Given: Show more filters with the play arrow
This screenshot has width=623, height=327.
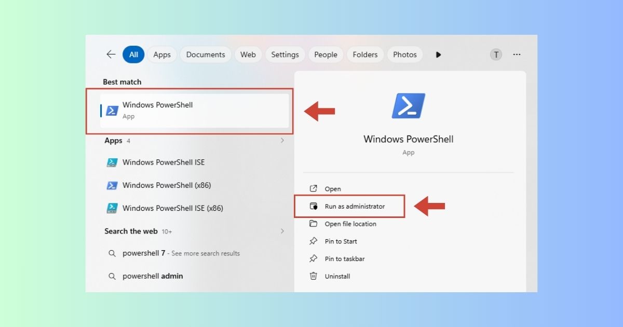Looking at the screenshot, I should click(x=438, y=55).
